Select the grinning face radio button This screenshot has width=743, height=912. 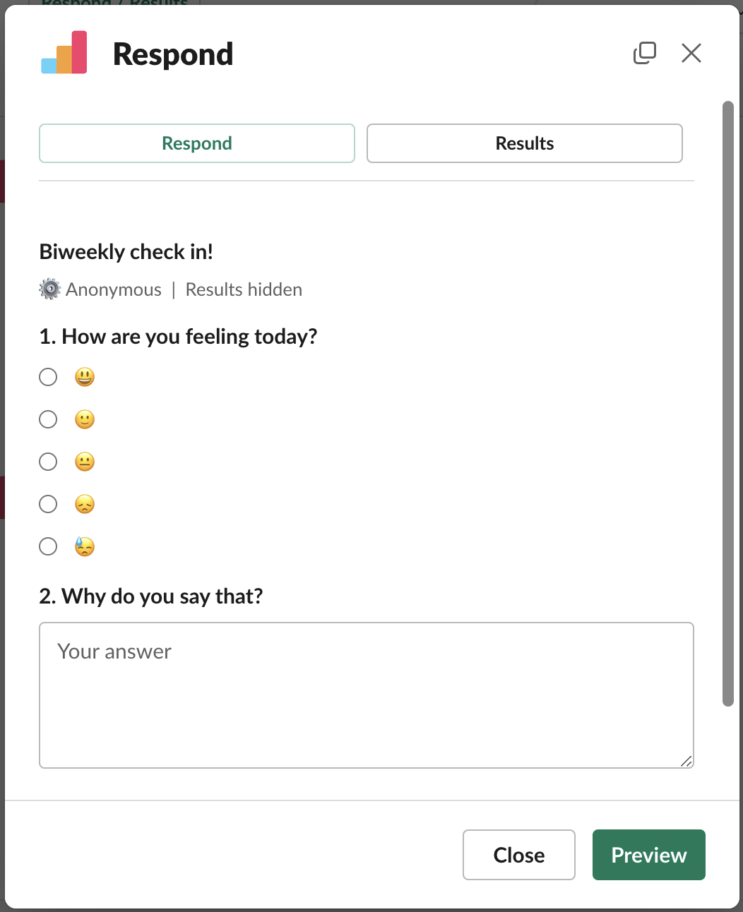(x=48, y=377)
